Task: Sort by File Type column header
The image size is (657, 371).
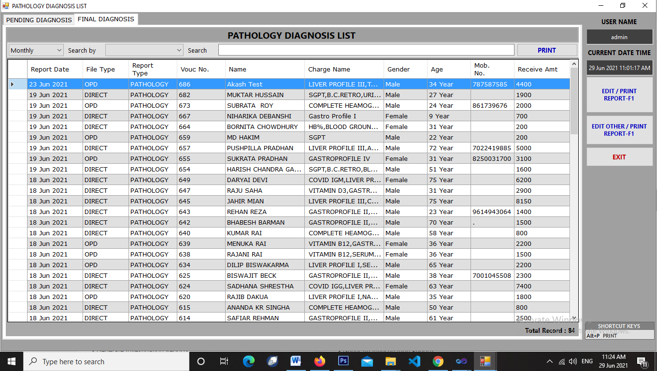Action: pyautogui.click(x=105, y=69)
